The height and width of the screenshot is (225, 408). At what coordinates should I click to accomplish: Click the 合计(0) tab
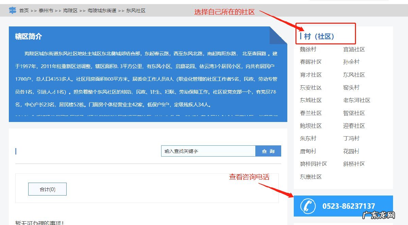47,189
